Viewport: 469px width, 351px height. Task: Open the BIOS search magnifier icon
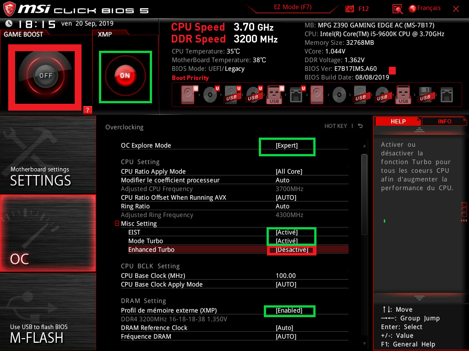coord(398,9)
